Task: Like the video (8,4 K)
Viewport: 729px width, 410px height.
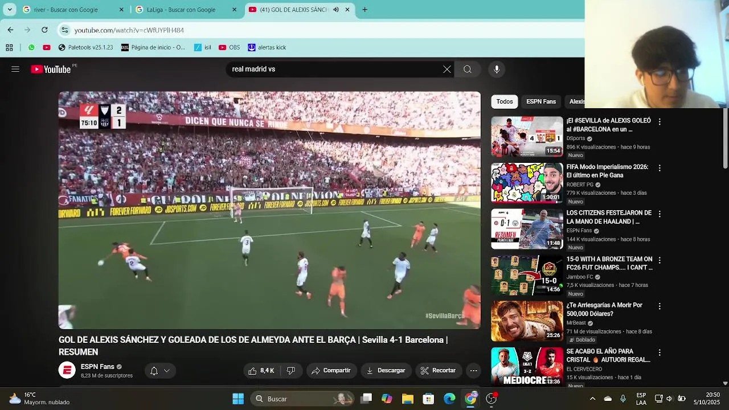Action: tap(261, 371)
